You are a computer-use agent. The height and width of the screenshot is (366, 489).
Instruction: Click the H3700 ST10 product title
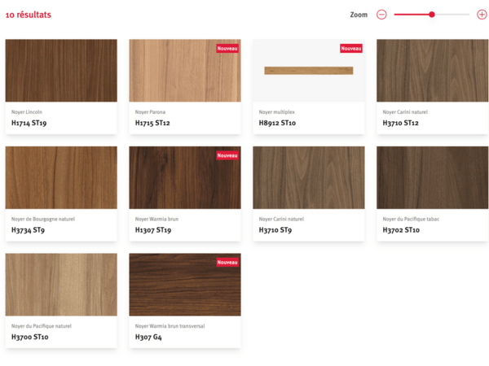pos(30,337)
